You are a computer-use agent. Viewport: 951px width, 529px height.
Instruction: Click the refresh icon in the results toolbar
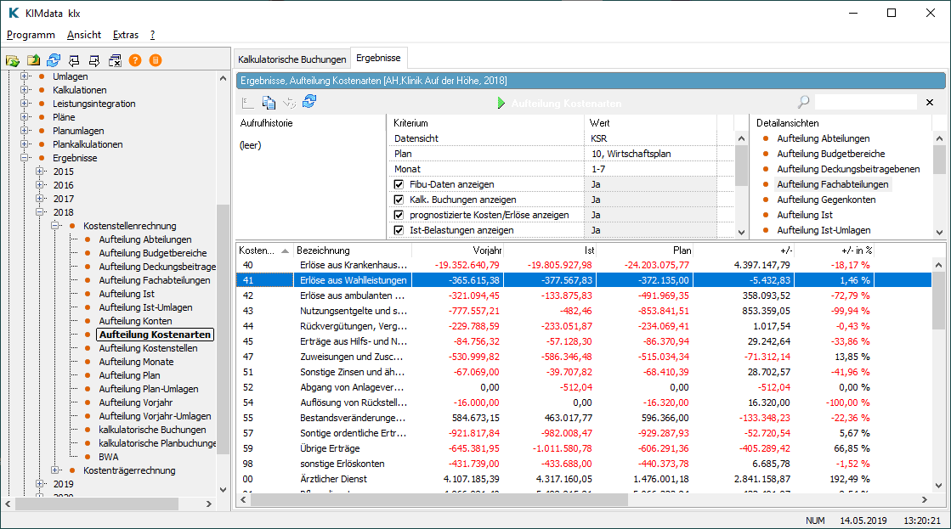(x=309, y=101)
